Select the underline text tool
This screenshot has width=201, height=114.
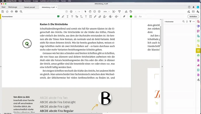coord(67,16)
